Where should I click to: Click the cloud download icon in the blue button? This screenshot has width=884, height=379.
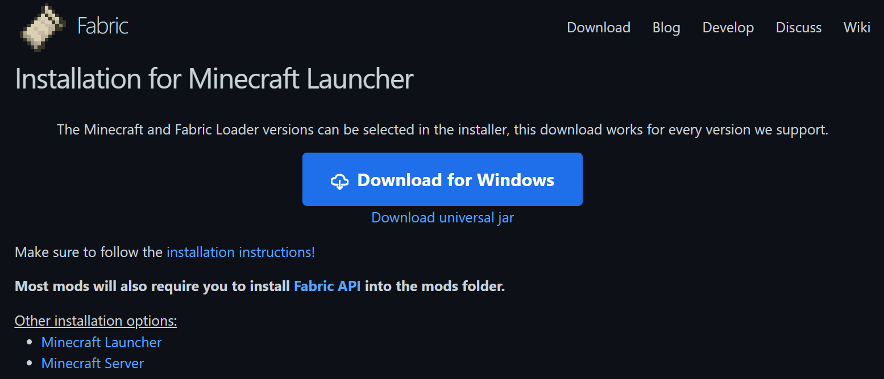pos(339,181)
